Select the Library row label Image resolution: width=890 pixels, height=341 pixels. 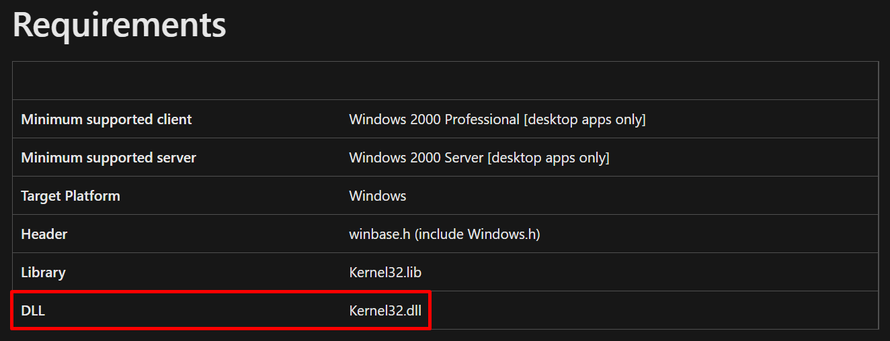[43, 273]
